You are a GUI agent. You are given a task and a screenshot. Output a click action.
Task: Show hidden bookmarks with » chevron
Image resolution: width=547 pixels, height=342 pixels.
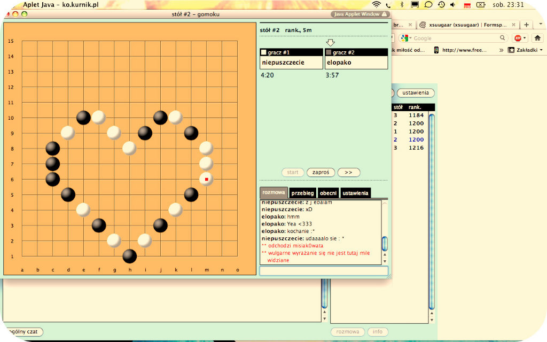501,50
